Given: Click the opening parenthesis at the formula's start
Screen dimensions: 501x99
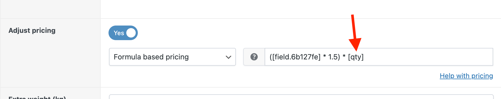Looking at the screenshot, I should (271, 57).
